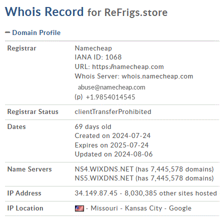The width and height of the screenshot is (220, 217).
Task: Select the clientTransferProhibited status text
Action: click(113, 112)
